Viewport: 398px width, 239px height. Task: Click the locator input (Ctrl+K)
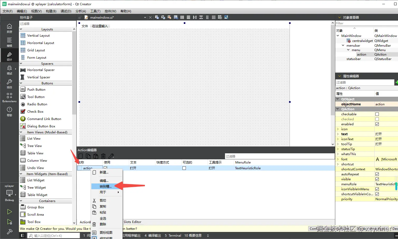click(54, 236)
